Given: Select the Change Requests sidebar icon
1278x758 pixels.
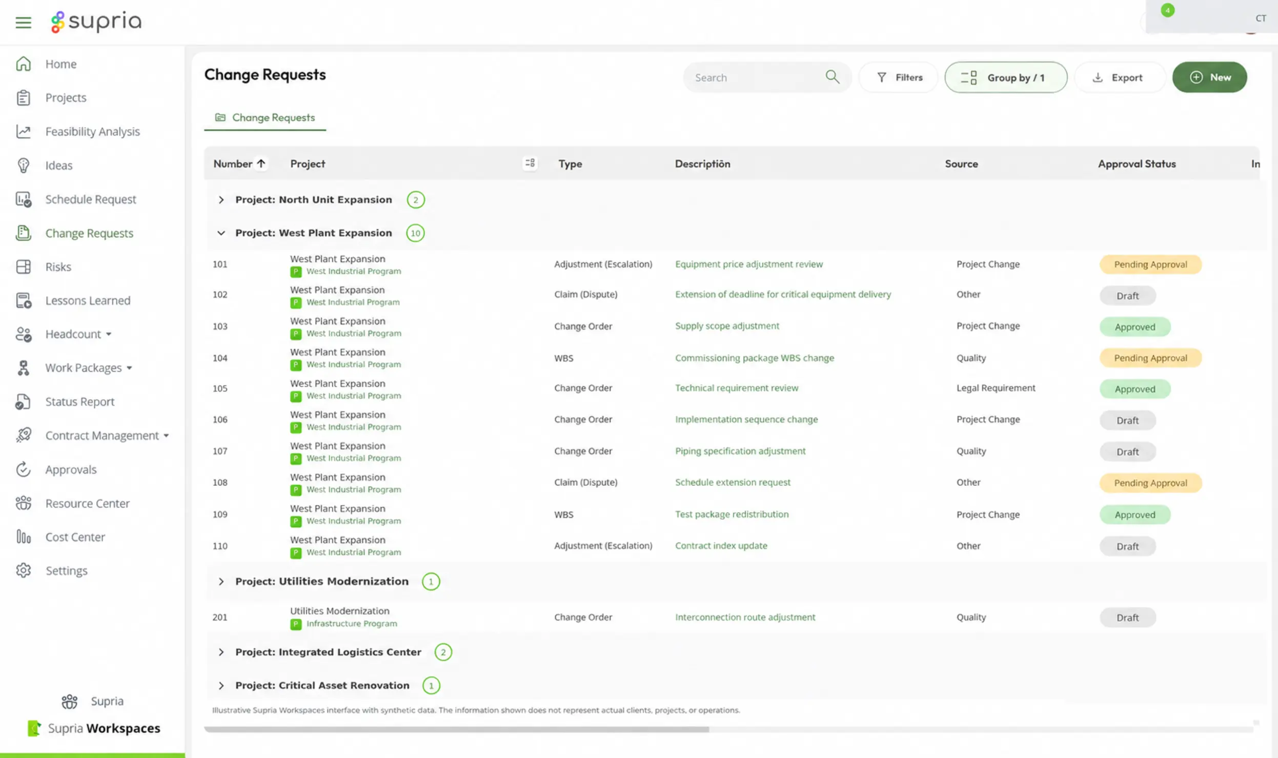Looking at the screenshot, I should 23,233.
